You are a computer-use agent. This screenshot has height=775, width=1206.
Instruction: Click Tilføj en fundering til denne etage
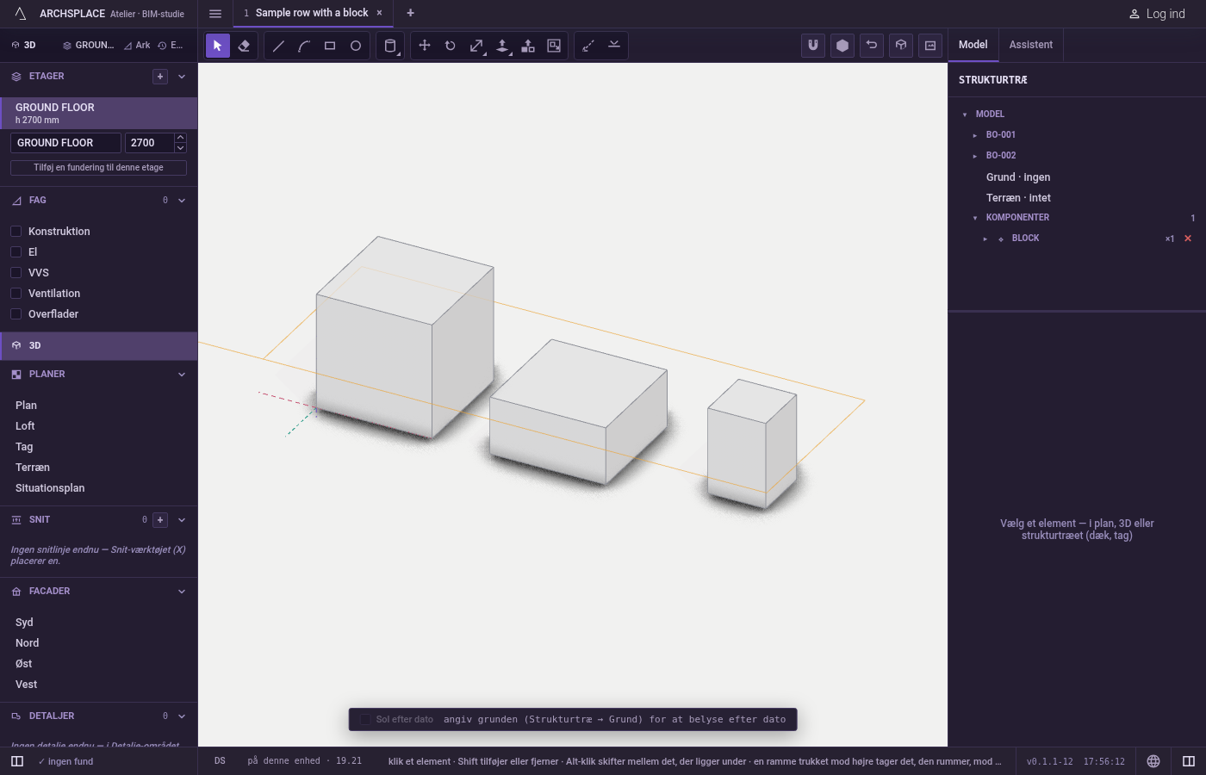coord(98,168)
